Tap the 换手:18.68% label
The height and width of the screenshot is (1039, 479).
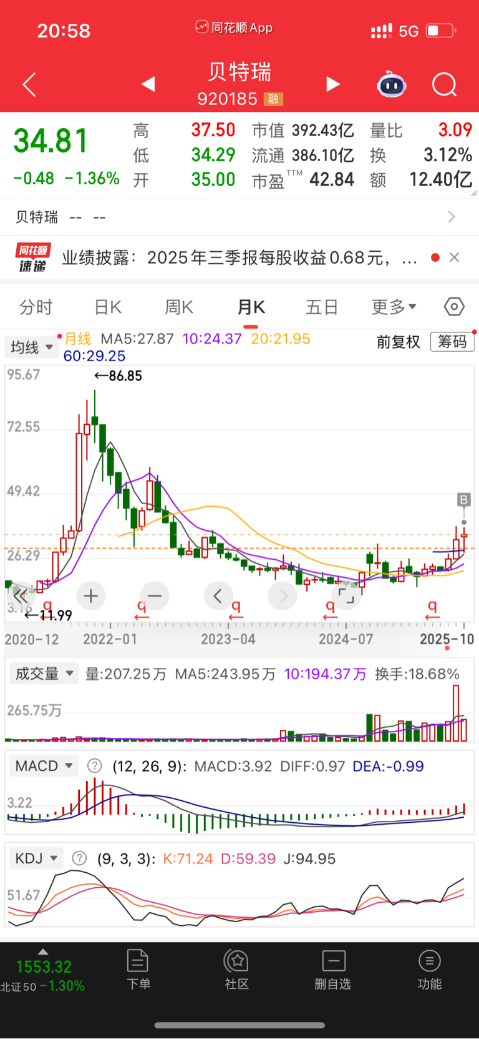pyautogui.click(x=417, y=674)
